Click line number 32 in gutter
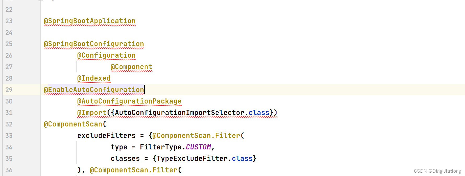465x176 pixels. point(9,124)
